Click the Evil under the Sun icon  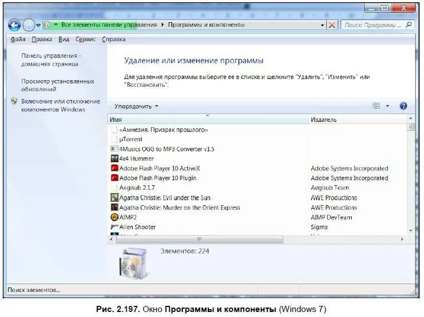click(x=114, y=197)
